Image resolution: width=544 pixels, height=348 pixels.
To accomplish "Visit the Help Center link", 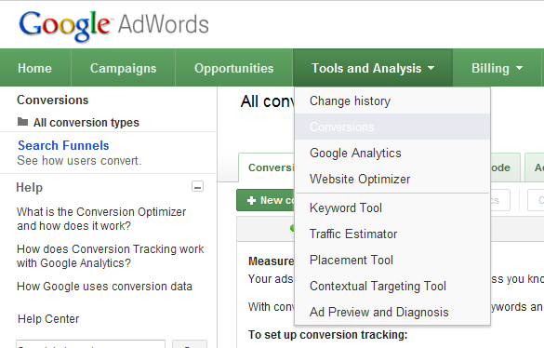I will click(48, 319).
